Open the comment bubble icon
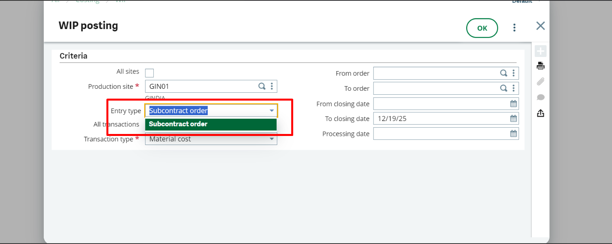This screenshot has height=244, width=612. [540, 97]
